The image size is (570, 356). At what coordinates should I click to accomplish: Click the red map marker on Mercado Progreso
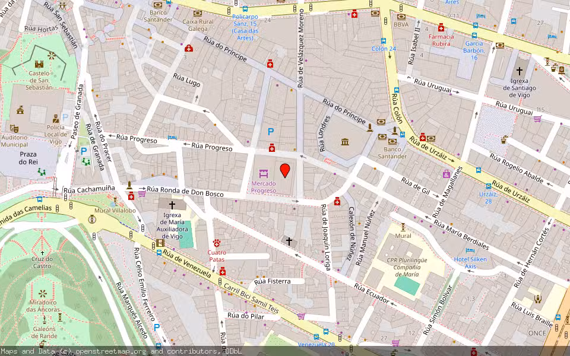click(286, 172)
